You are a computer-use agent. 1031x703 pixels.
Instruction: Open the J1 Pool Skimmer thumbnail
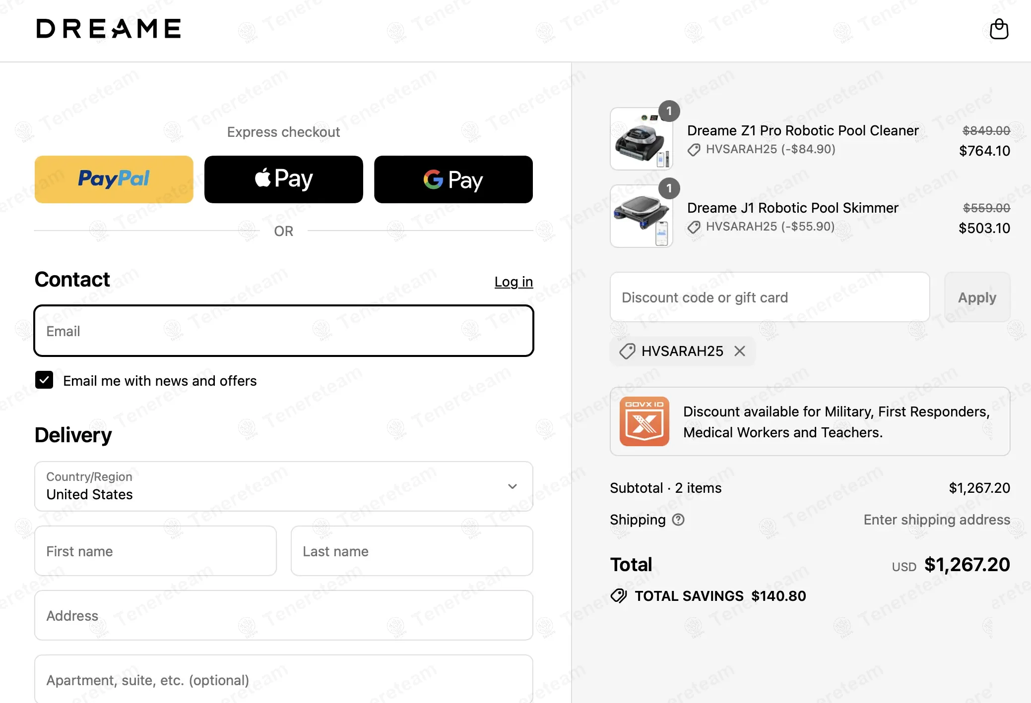[x=642, y=216]
